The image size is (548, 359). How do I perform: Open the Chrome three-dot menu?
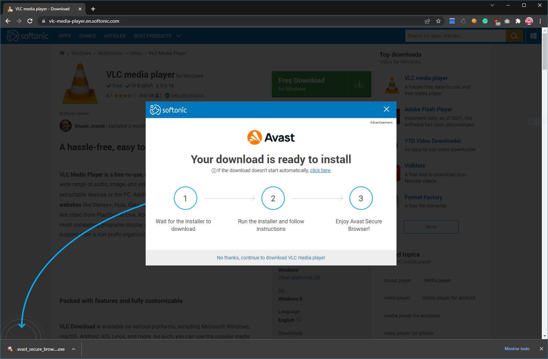pyautogui.click(x=540, y=21)
